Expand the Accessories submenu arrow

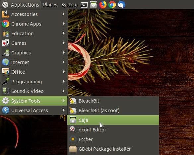click(64, 14)
